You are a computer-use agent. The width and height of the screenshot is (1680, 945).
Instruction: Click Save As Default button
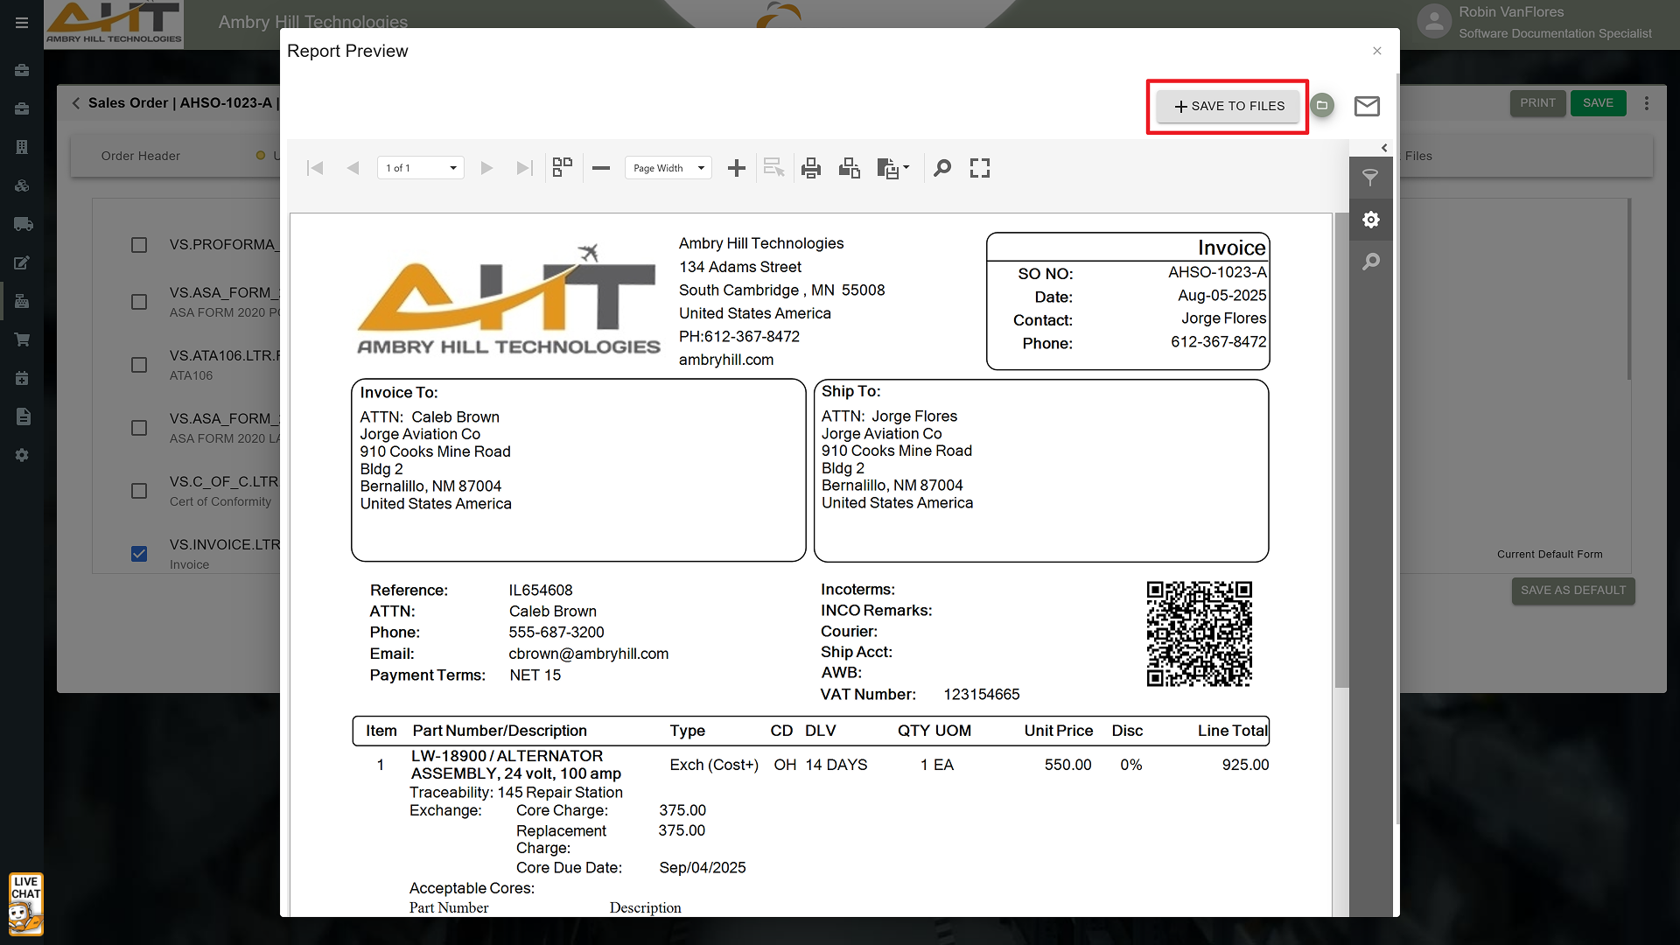1572,591
